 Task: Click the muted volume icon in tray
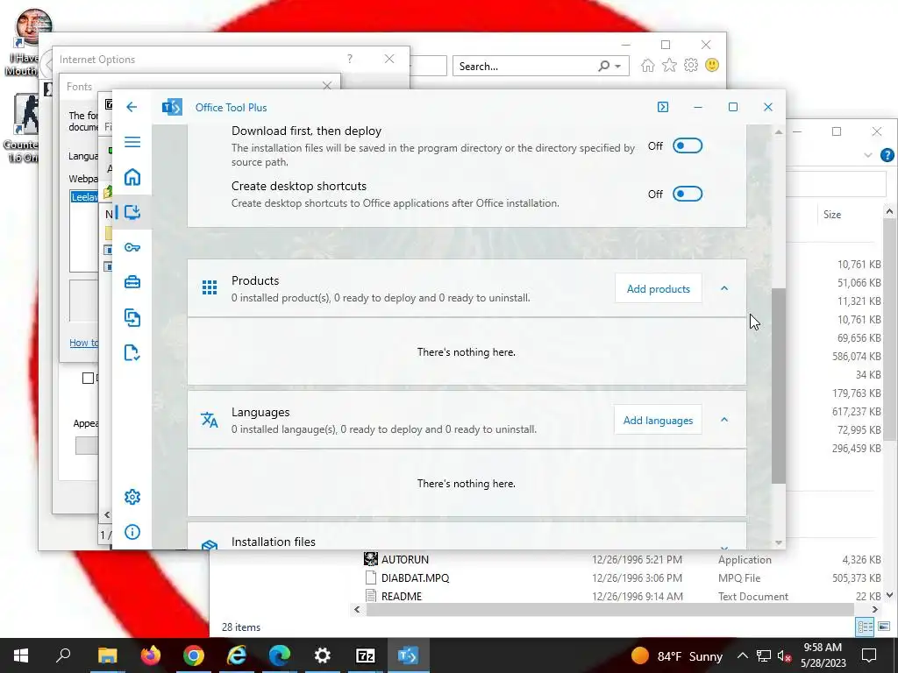pos(784,655)
